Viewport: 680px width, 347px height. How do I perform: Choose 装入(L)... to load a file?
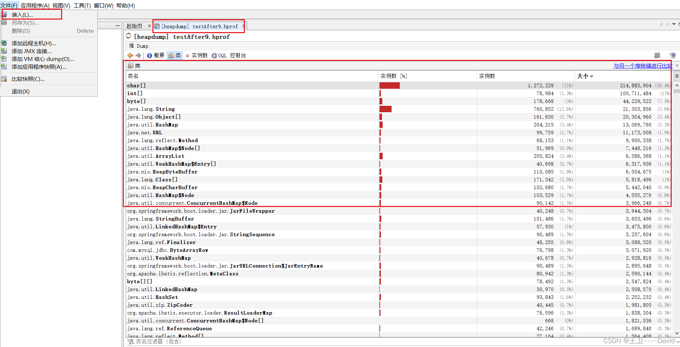(49, 15)
